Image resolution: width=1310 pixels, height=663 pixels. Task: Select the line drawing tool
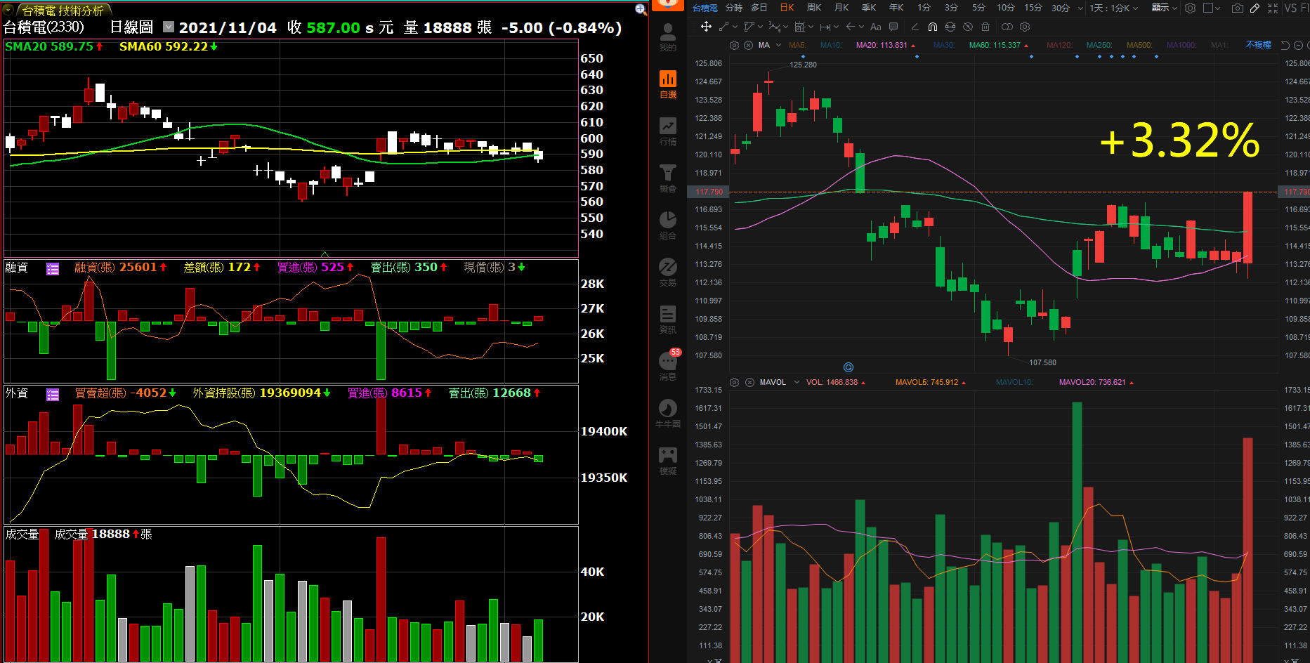[x=723, y=27]
